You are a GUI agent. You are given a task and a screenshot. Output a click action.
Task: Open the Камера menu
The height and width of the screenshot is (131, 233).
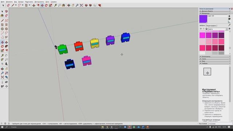click(21, 2)
